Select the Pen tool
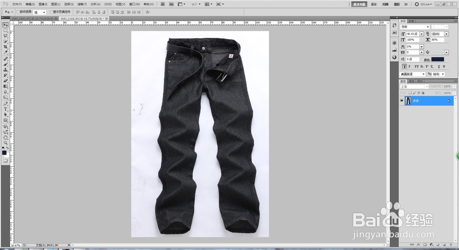459x250 pixels. click(5, 104)
